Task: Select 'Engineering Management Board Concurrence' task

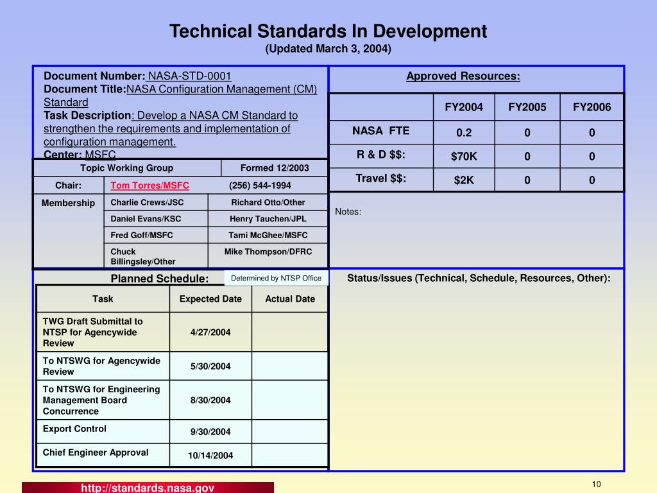Action: 101,401
